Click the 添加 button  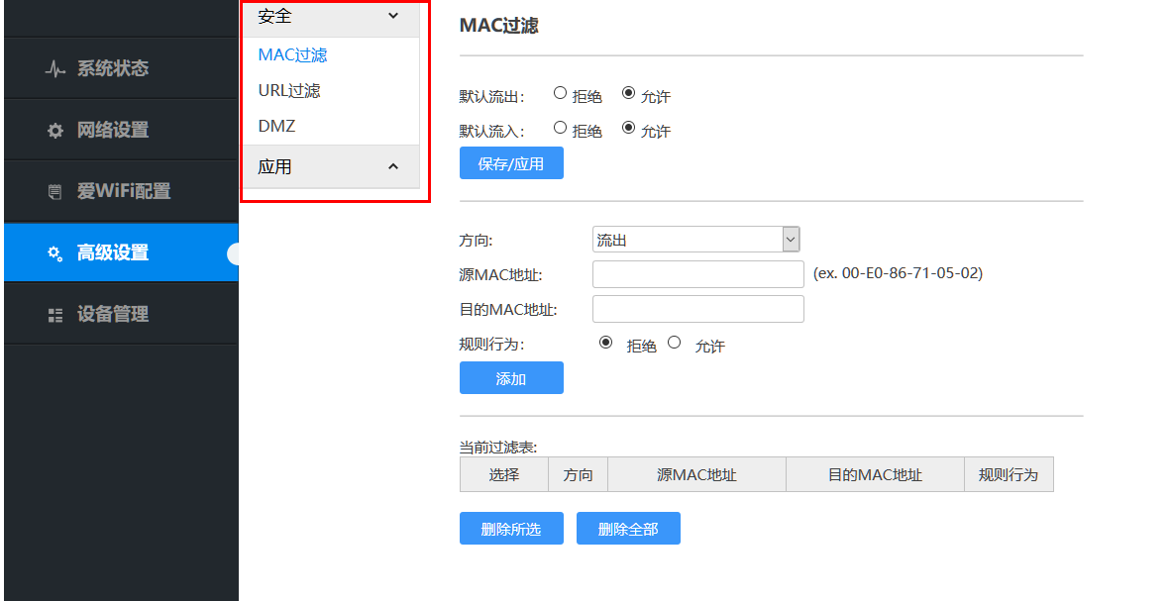coord(511,378)
